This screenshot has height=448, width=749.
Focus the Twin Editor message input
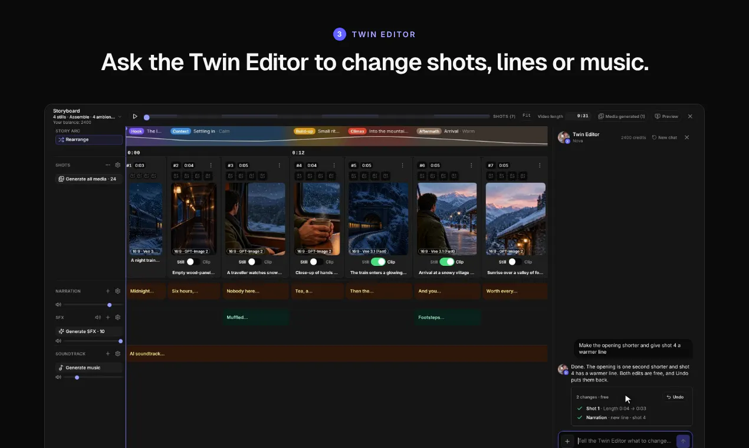click(x=625, y=441)
